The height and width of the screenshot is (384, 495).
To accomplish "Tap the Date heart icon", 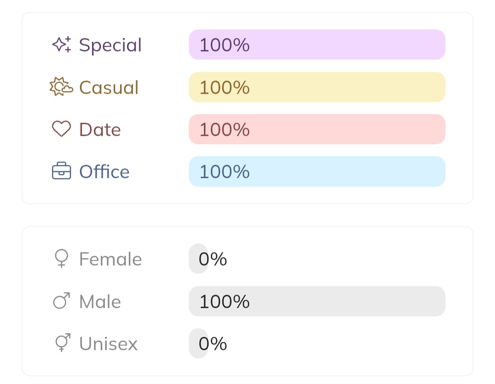I will [61, 129].
